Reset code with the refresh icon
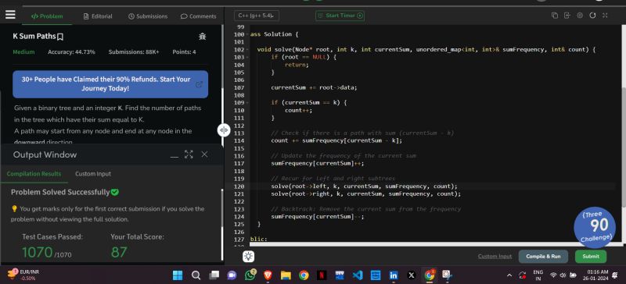 592,16
